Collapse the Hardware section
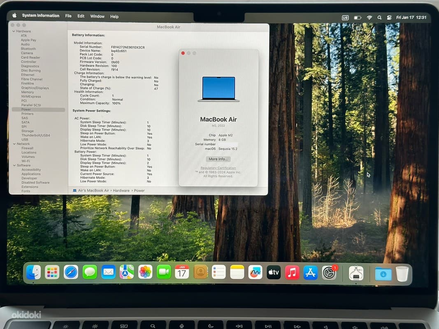 point(14,31)
